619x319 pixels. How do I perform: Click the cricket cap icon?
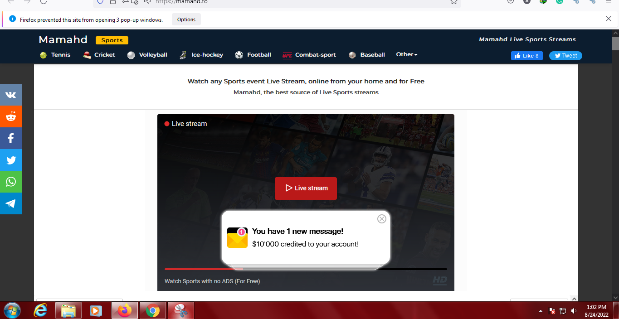pos(87,55)
